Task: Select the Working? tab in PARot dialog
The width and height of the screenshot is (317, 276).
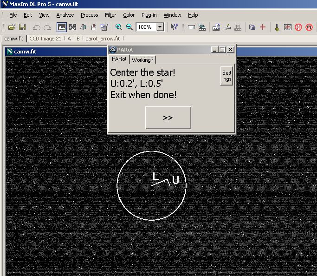Action: click(143, 60)
